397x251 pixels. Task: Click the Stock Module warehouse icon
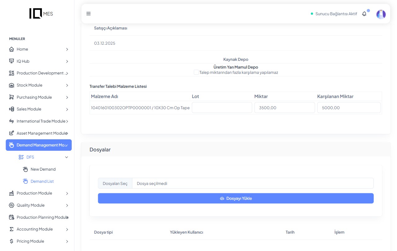point(11,85)
